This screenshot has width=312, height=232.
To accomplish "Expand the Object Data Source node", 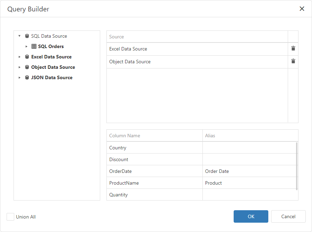I will point(19,67).
